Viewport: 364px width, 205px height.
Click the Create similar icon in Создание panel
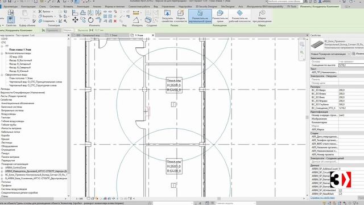point(148,20)
